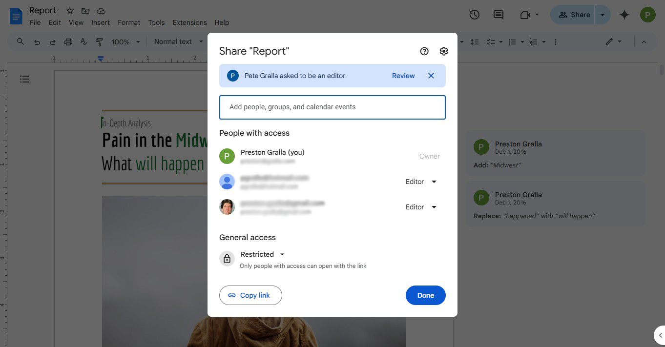Click the add people input field
This screenshot has width=665, height=347.
point(332,107)
